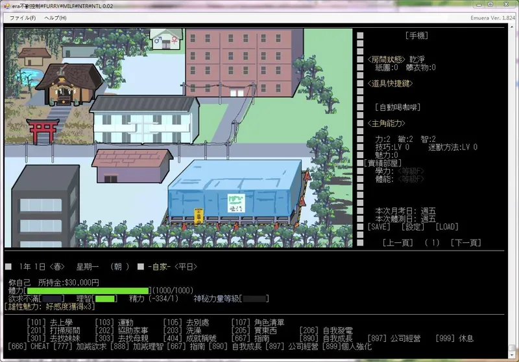Click the [SAVE] button
This screenshot has width=519, height=362.
pos(379,227)
